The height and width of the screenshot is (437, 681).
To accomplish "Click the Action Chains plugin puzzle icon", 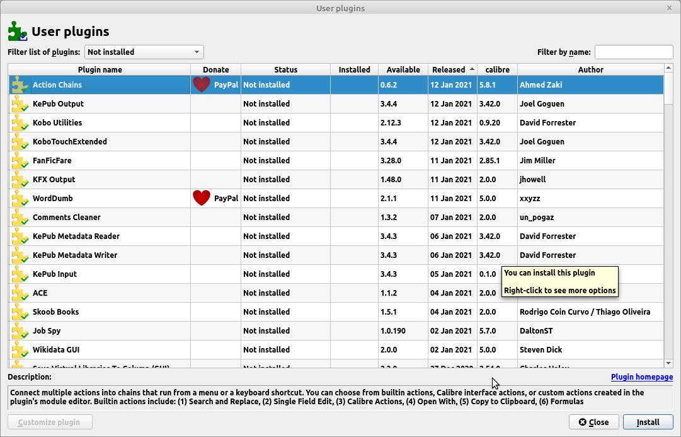I will (20, 85).
